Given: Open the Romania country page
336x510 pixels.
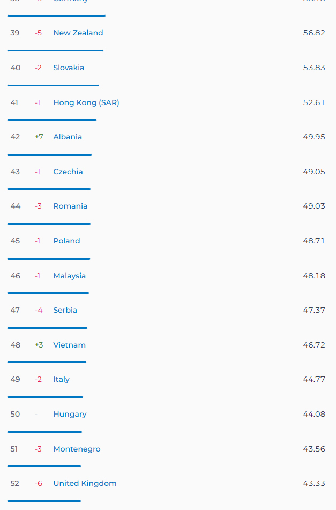Looking at the screenshot, I should click(70, 206).
